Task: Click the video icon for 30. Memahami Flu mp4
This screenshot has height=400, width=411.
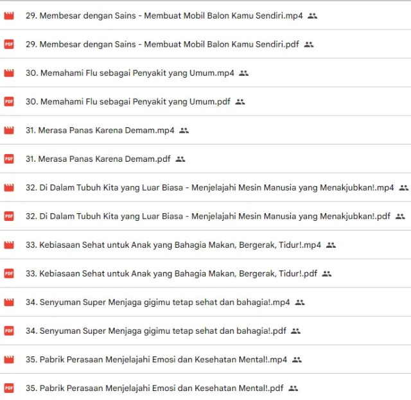Action: 9,73
